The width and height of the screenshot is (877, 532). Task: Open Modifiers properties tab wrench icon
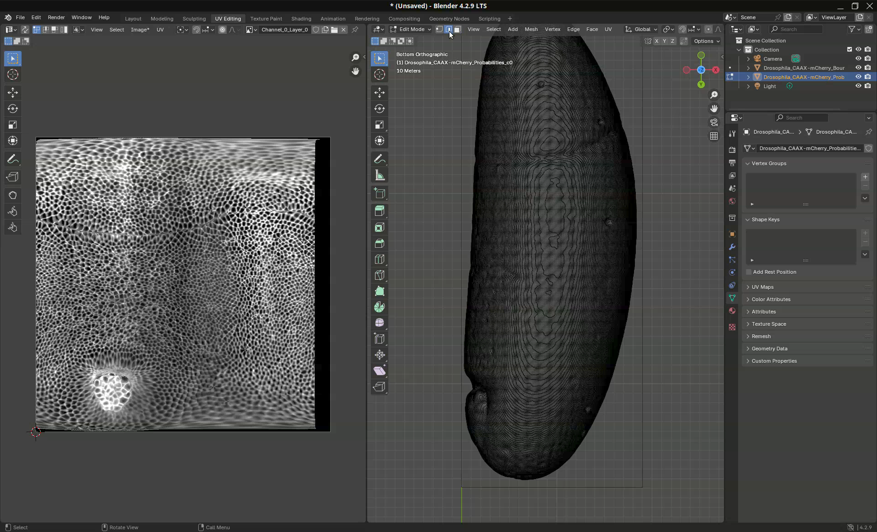pos(732,247)
